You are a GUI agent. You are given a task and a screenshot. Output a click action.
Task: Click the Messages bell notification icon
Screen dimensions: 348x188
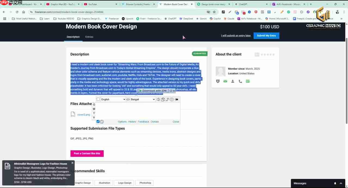pos(335,183)
